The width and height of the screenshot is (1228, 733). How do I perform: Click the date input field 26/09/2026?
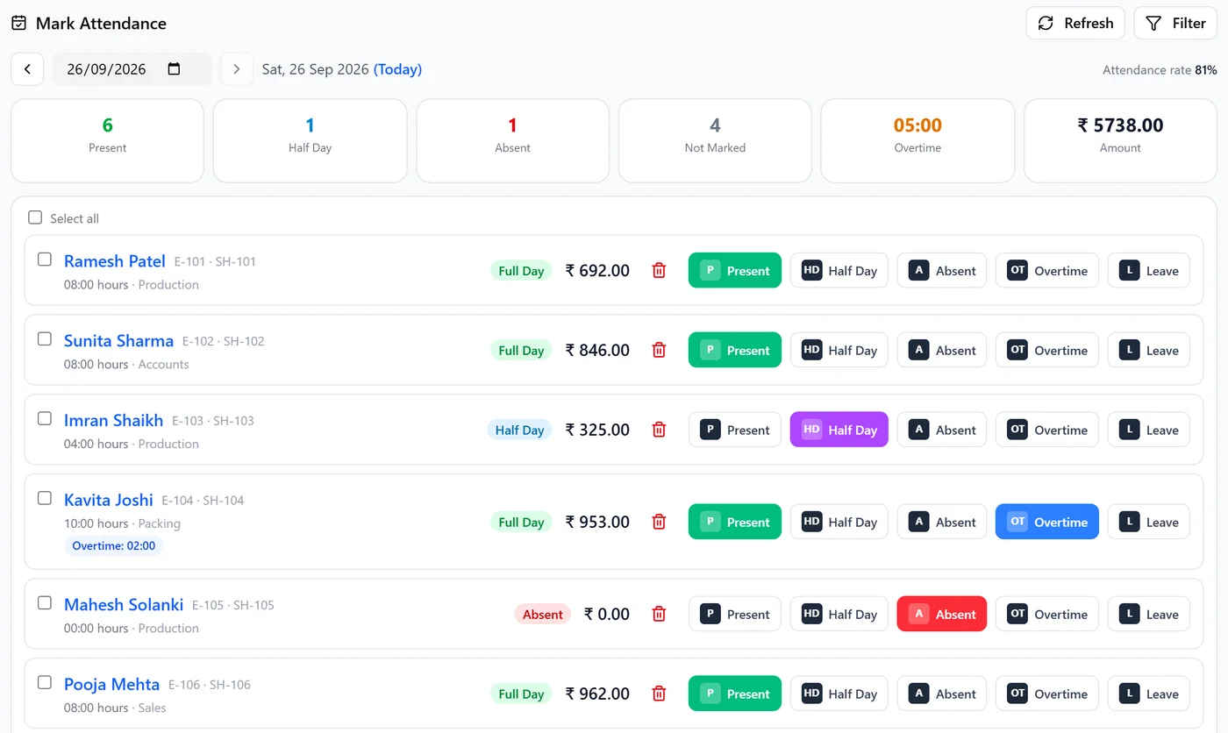click(132, 69)
